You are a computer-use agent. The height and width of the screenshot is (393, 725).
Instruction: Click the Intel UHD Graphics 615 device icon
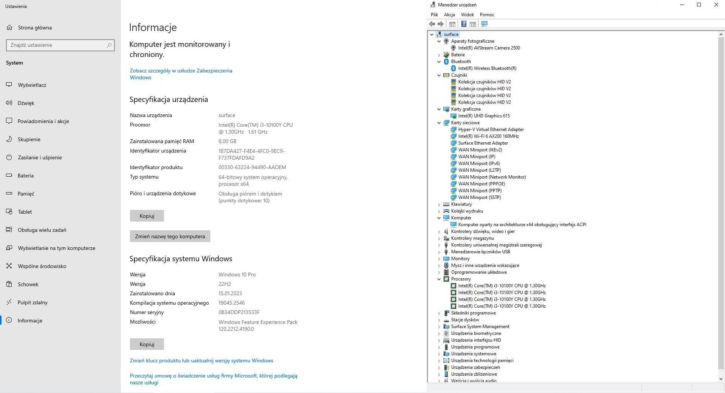click(x=453, y=116)
